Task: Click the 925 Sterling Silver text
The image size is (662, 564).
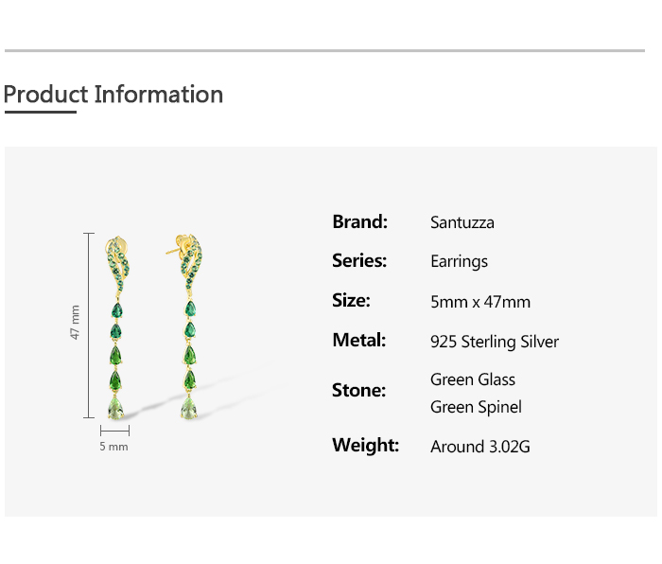Action: pos(495,342)
